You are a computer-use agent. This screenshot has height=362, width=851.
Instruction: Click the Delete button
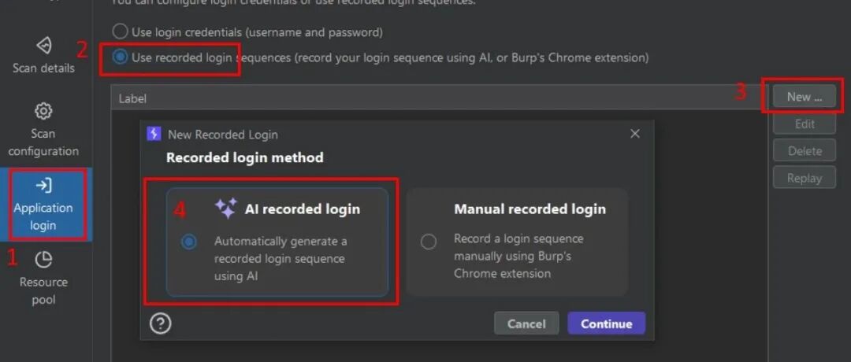[x=804, y=150]
